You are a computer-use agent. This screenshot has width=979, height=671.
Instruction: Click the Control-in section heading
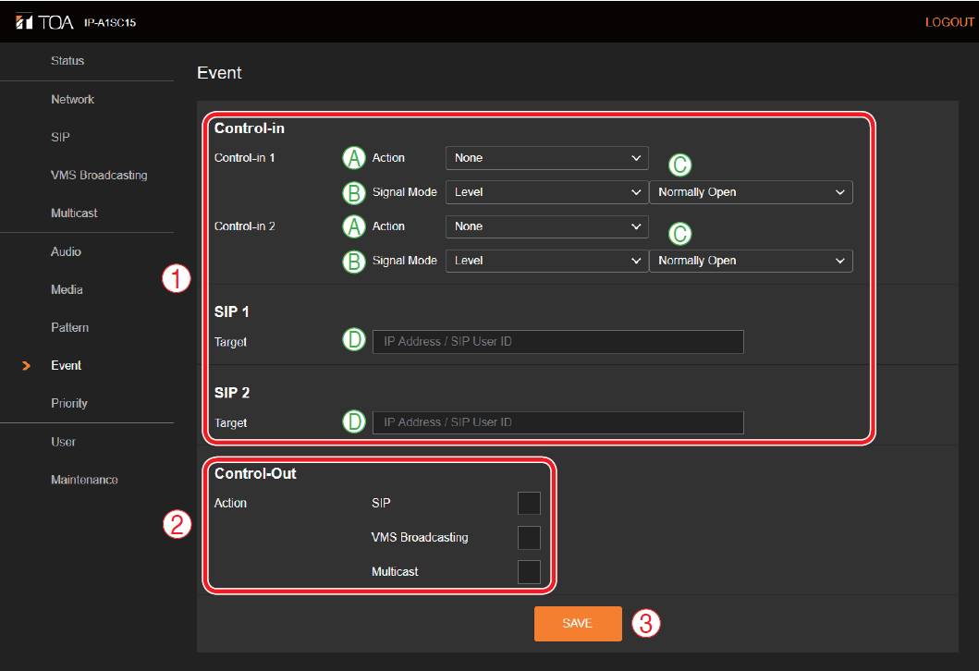249,128
